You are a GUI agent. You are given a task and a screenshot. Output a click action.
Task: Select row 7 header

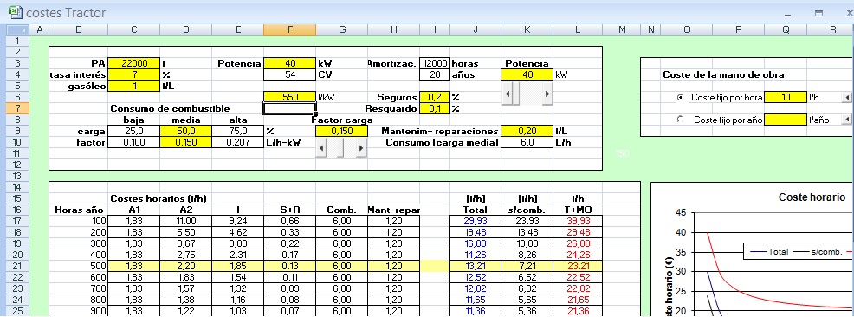pos(16,108)
